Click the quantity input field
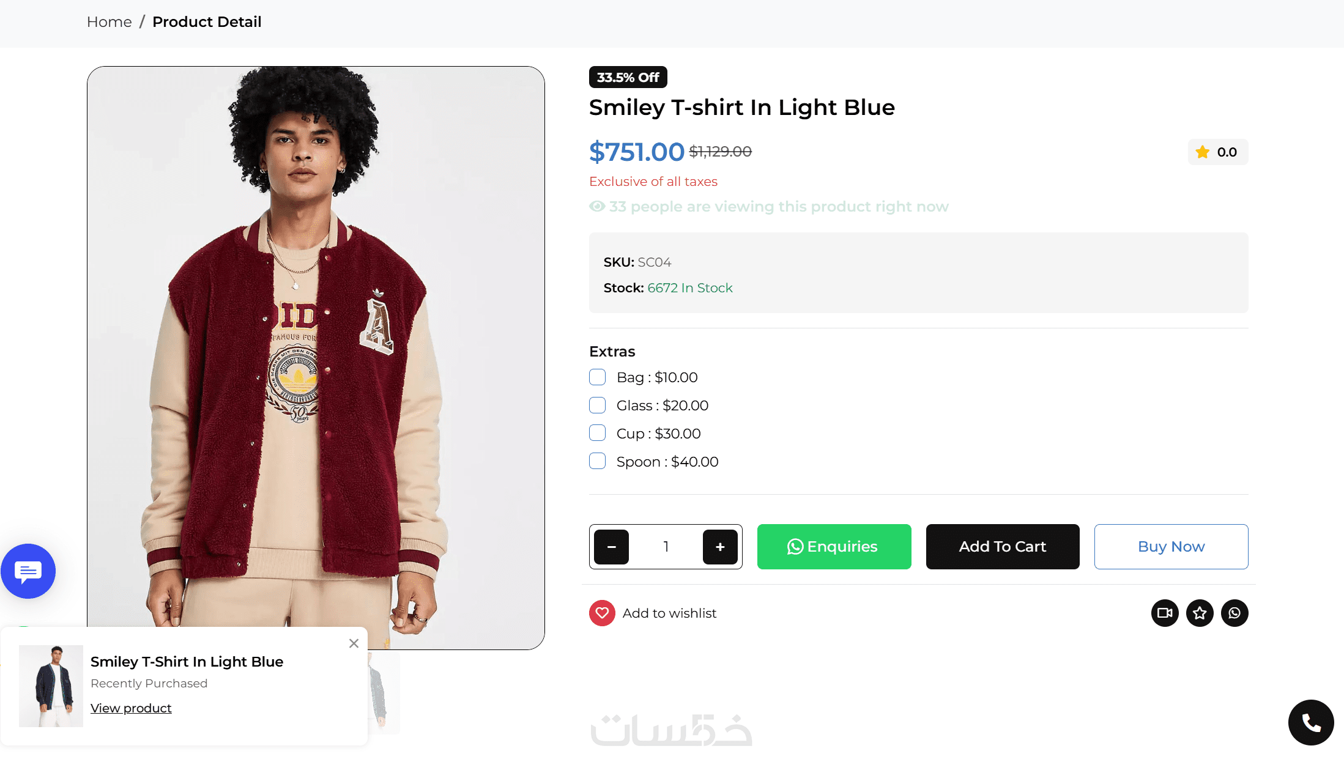Screen dimensions: 1344x762 coord(666,547)
